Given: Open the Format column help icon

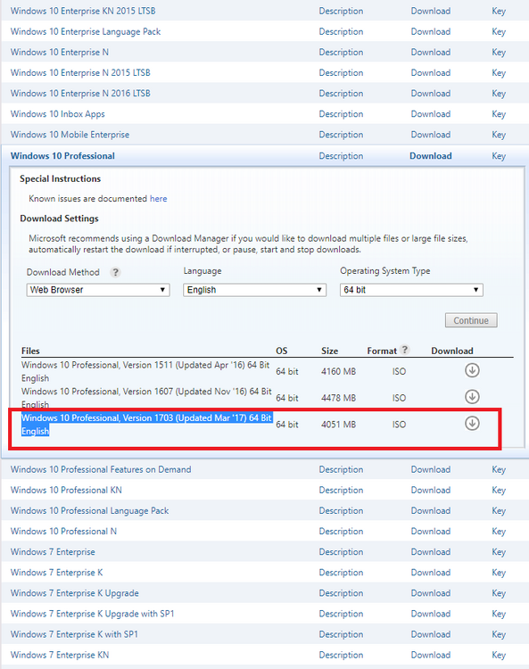Looking at the screenshot, I should click(x=404, y=350).
